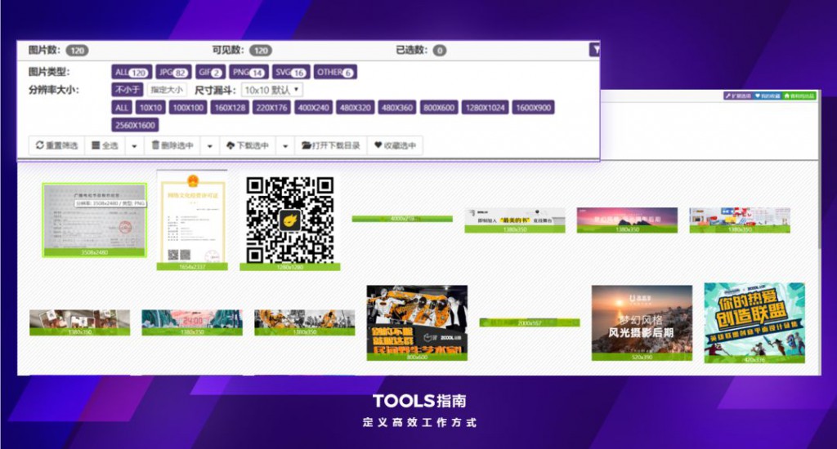Click the open download folder (打开下载目录) button
Screen dimensions: 837x449
coord(331,145)
